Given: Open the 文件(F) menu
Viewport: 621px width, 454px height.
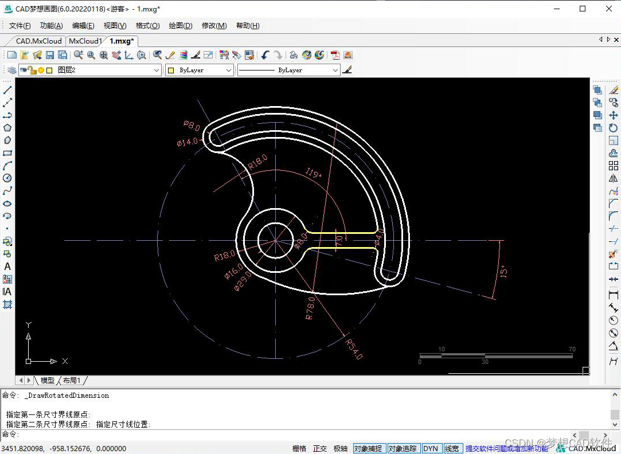Looking at the screenshot, I should [19, 26].
